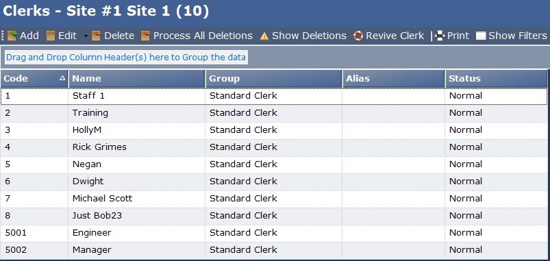Click the Edit clerk icon
This screenshot has height=261, width=550.
tap(51, 36)
